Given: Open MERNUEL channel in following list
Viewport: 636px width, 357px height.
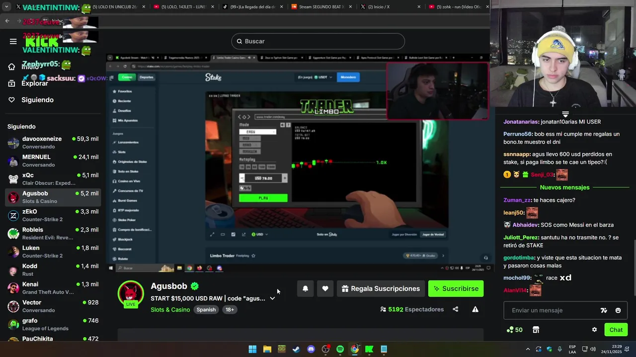Looking at the screenshot, I should [x=52, y=161].
